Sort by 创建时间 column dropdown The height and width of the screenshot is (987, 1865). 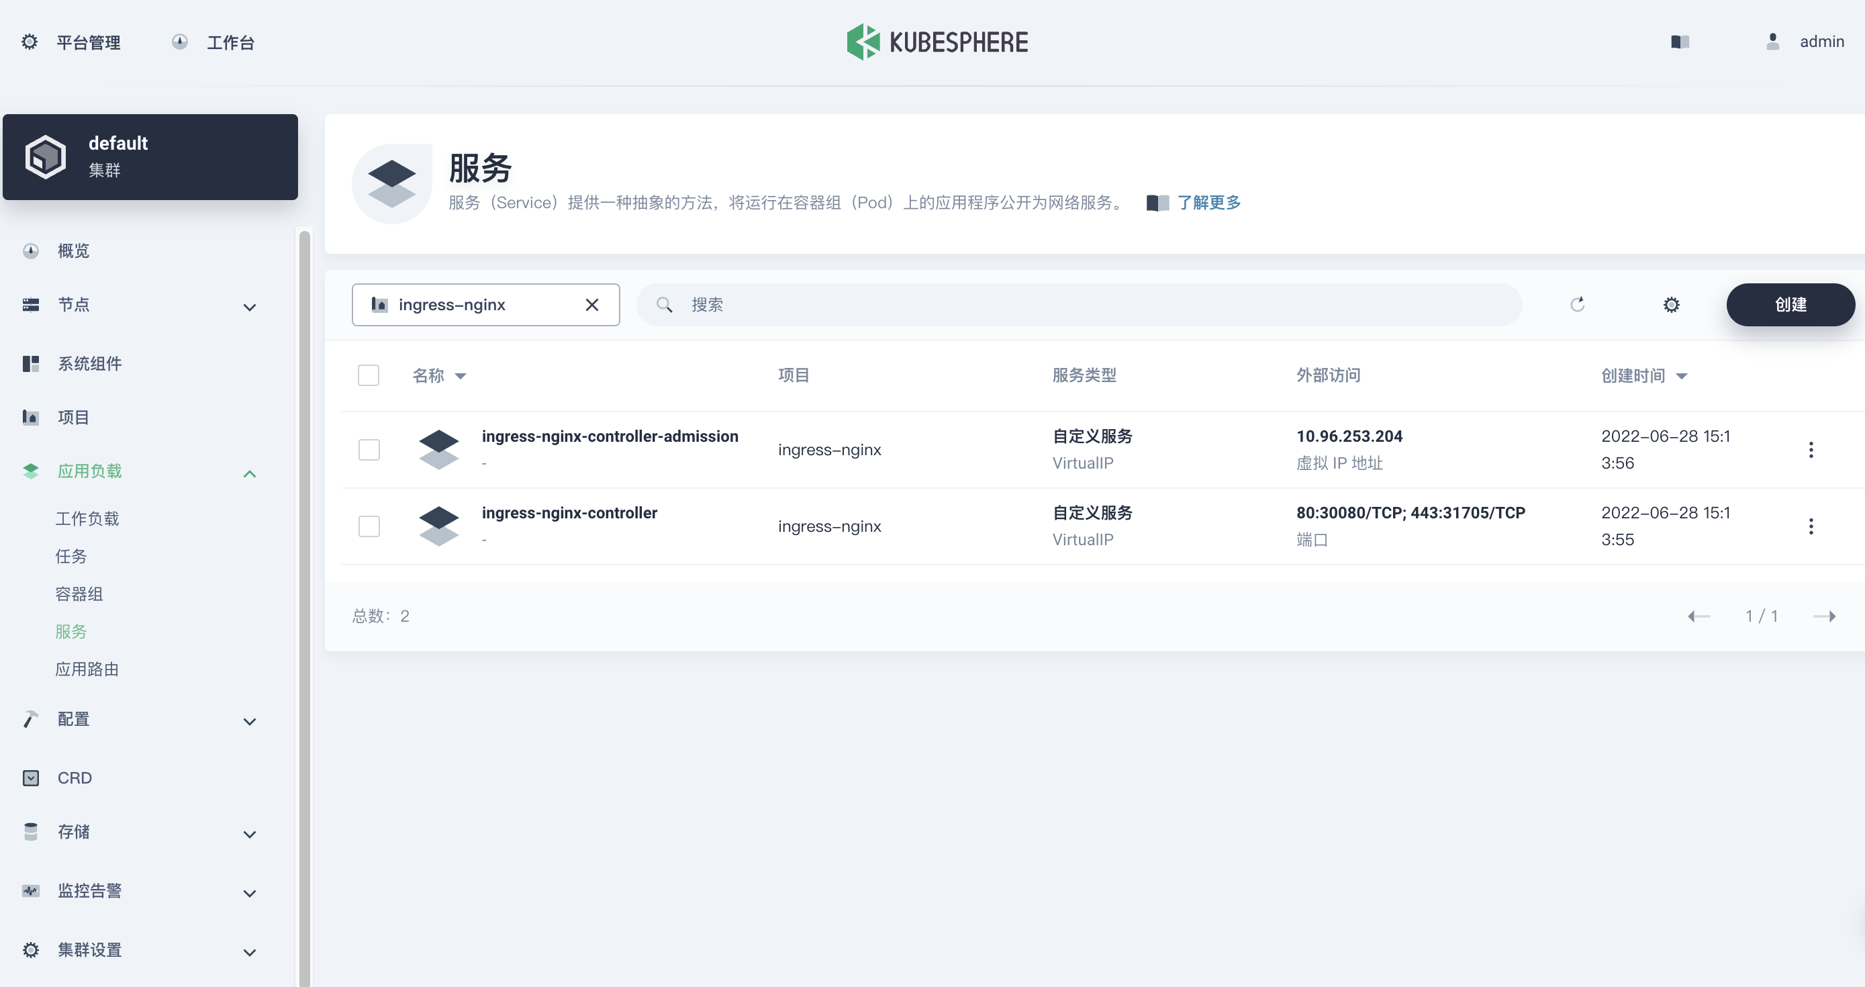coord(1682,376)
